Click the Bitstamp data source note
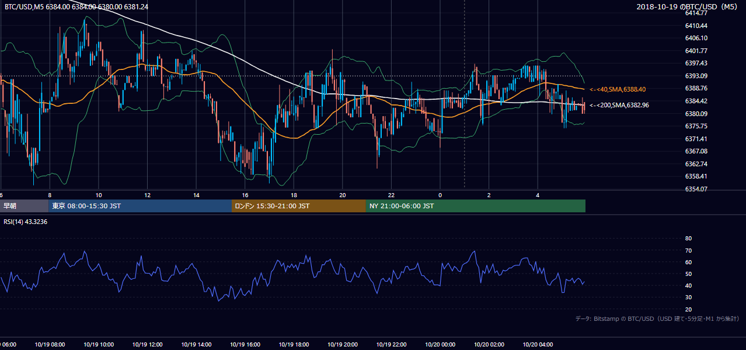746x350 pixels. coord(657,318)
